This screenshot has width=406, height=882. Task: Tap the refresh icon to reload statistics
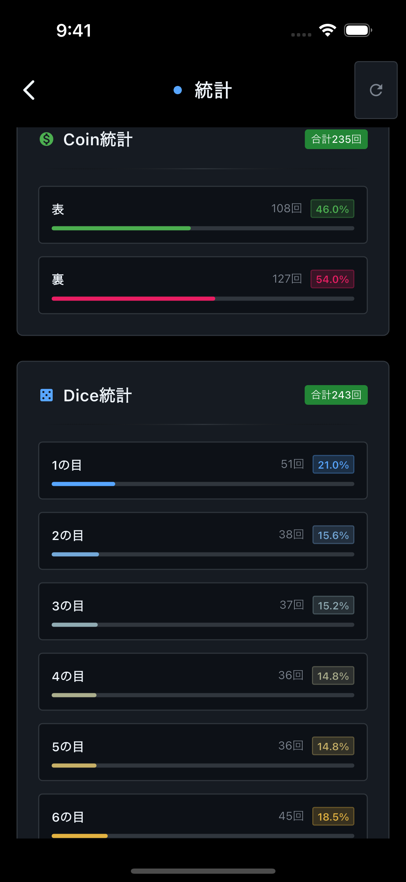tap(376, 90)
